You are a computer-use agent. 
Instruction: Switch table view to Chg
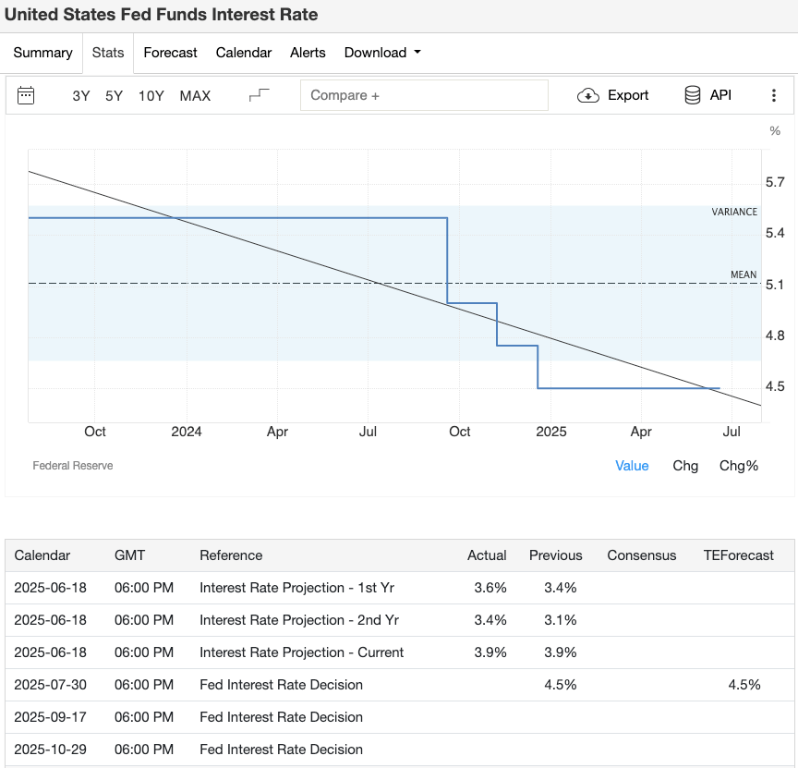[x=685, y=466]
